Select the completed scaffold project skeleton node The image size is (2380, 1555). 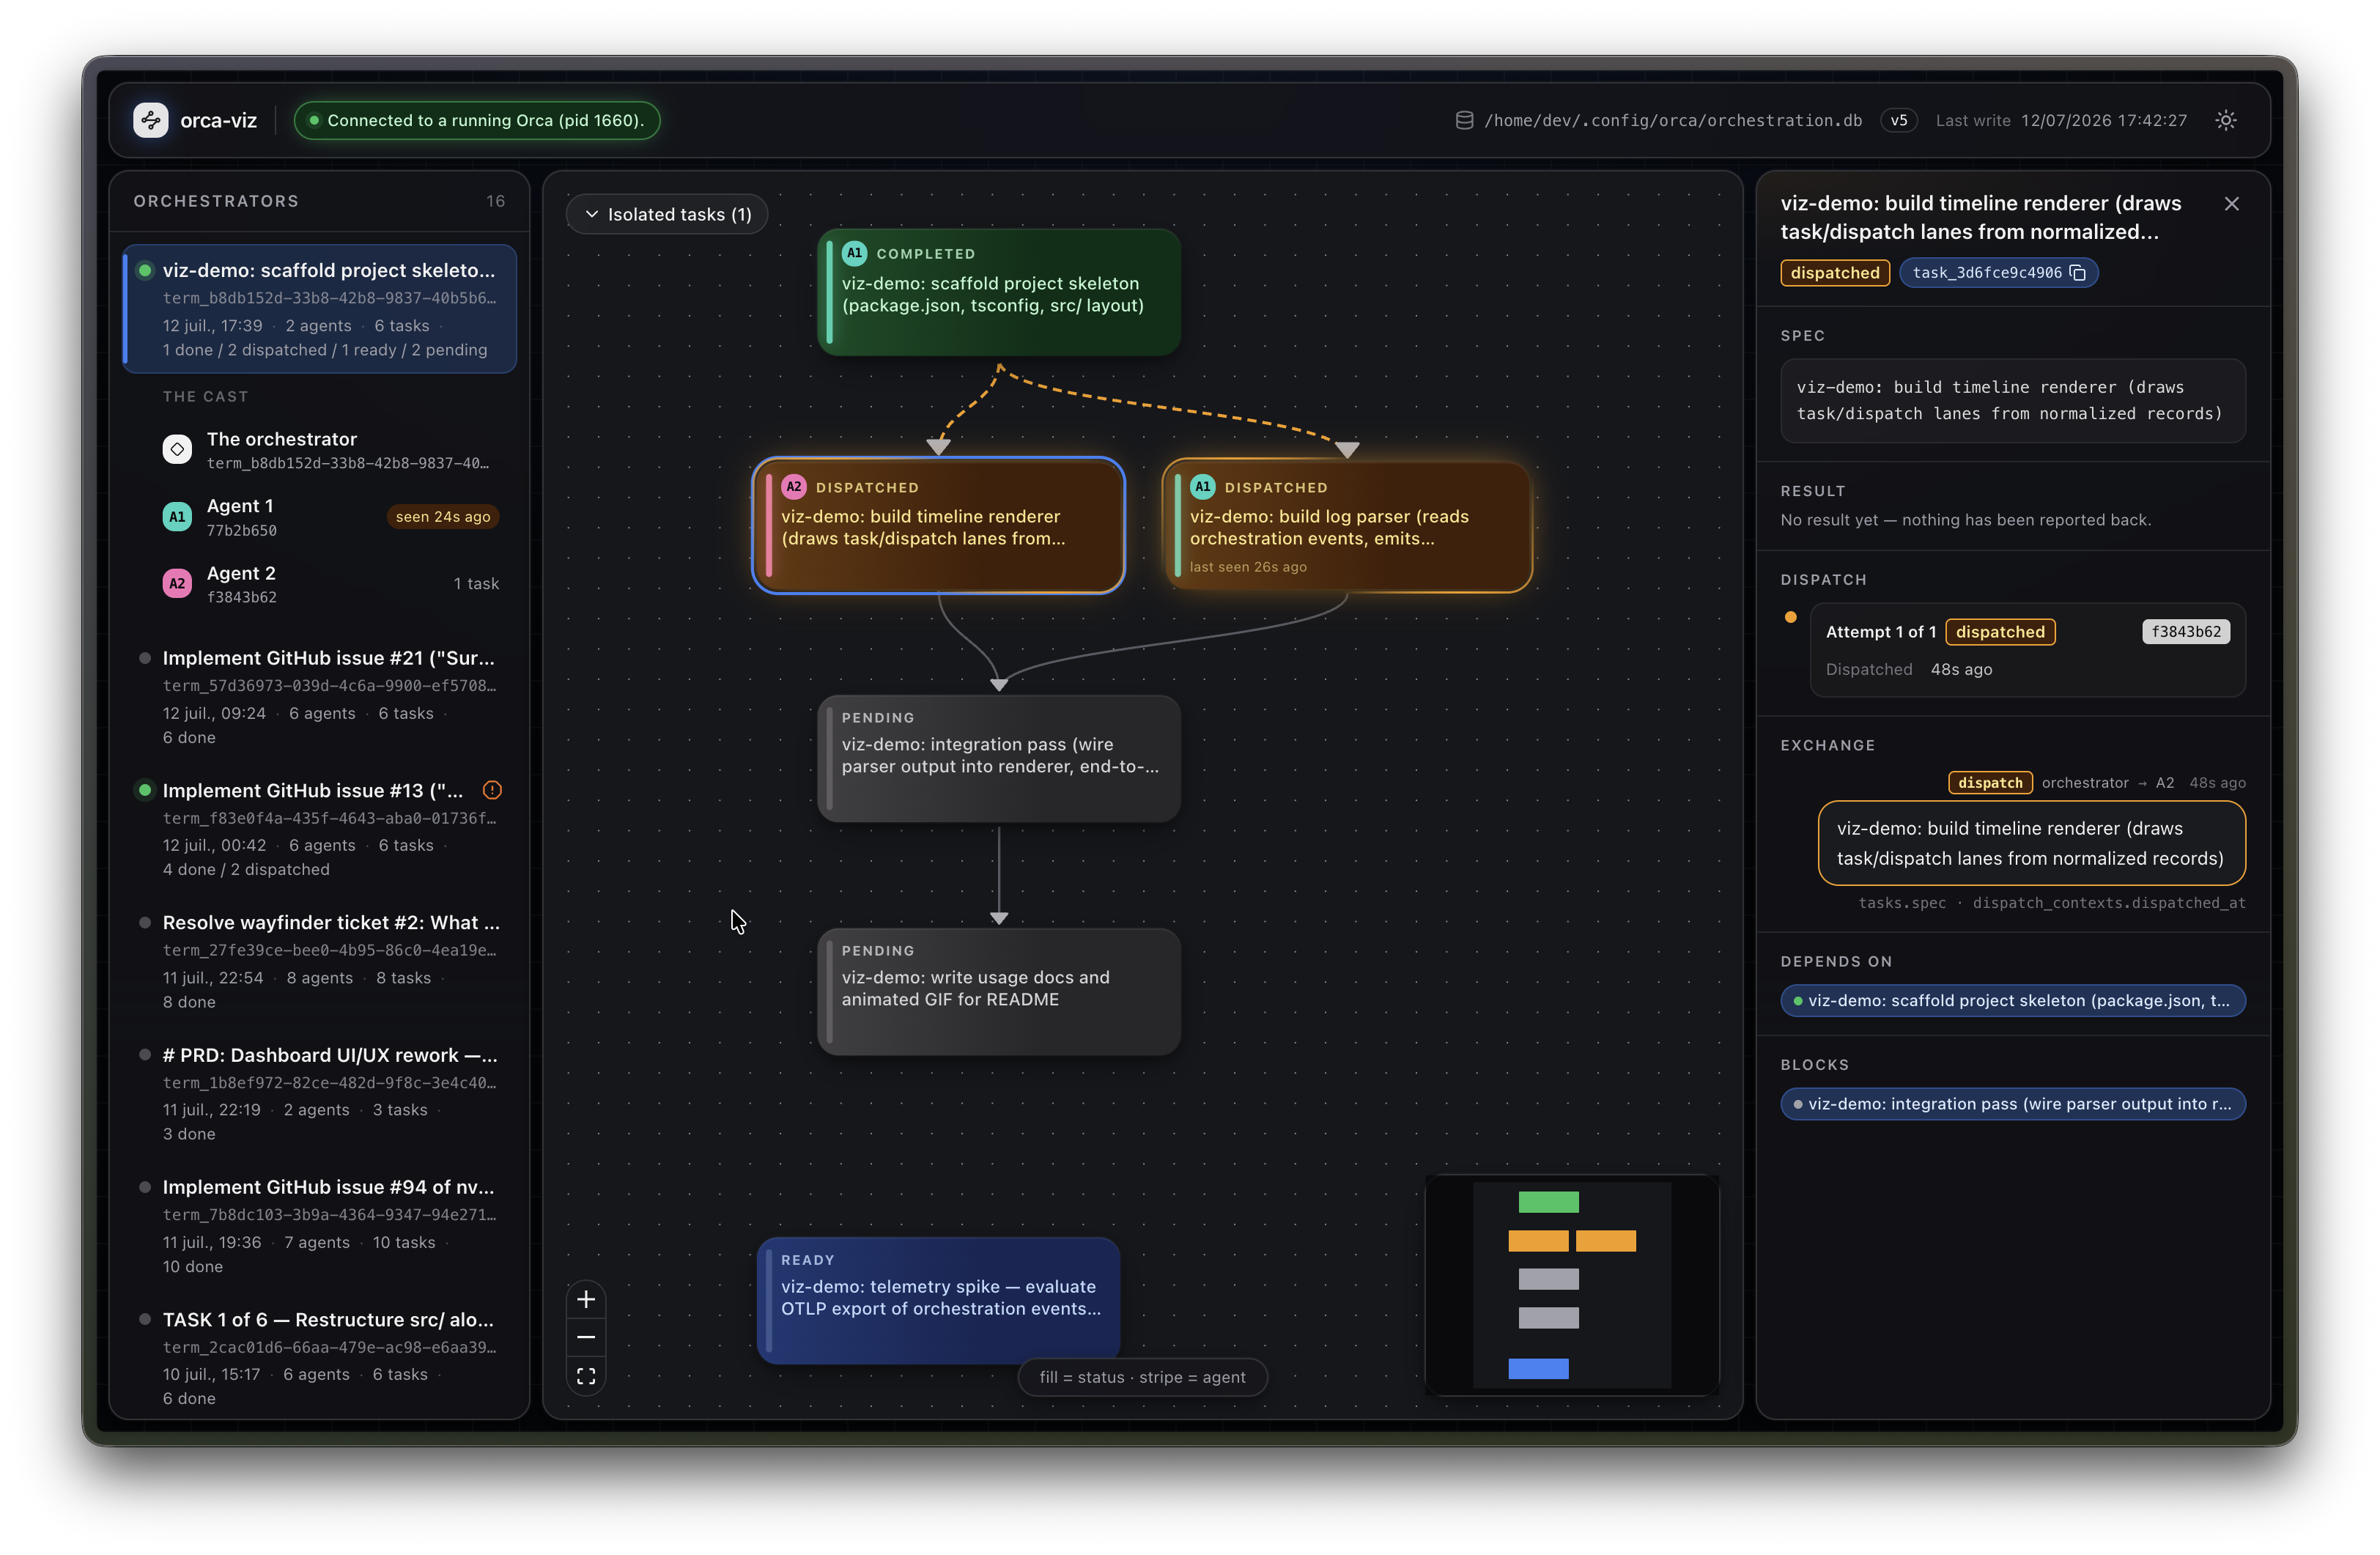pyautogui.click(x=999, y=292)
